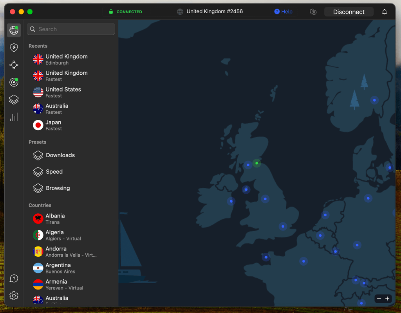Open notifications bell icon
The image size is (401, 313).
tap(385, 12)
